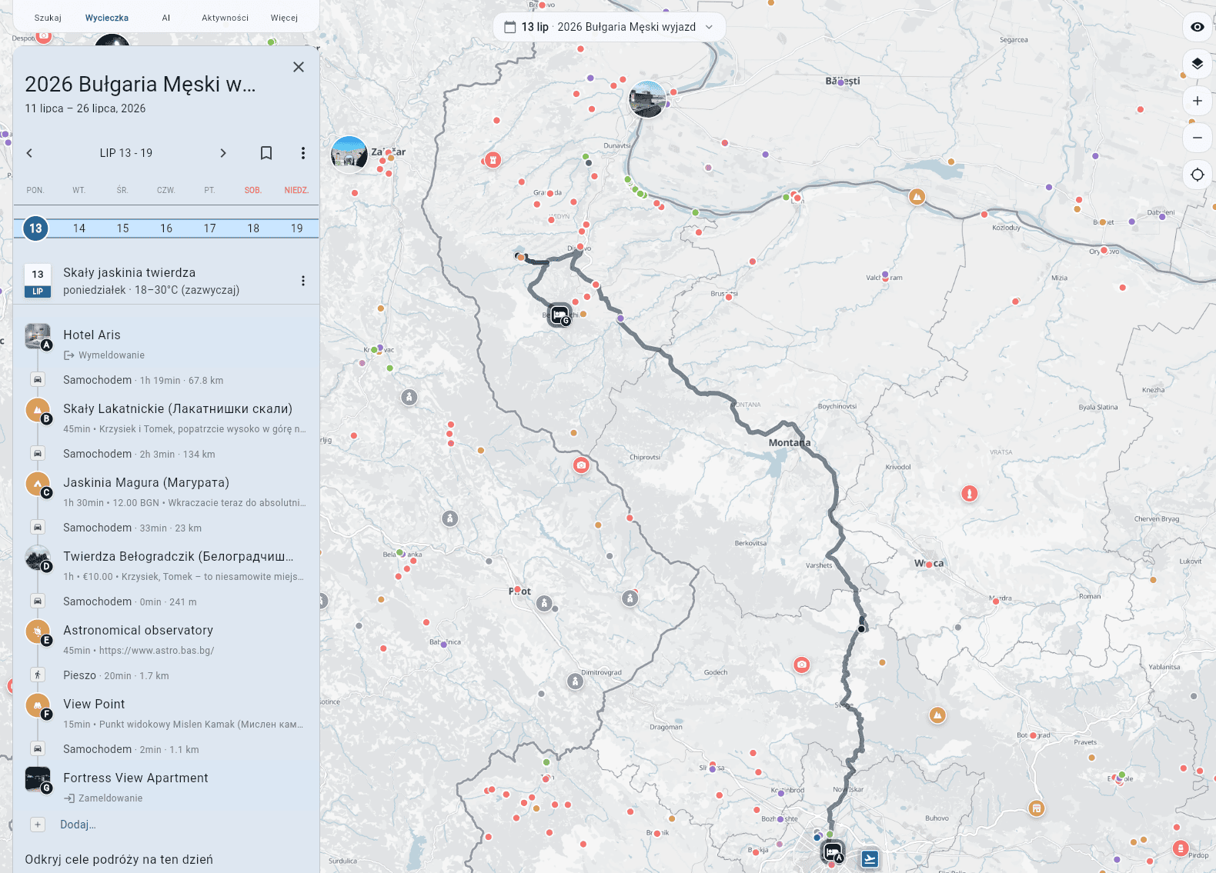Click the car leg 1h 19min 67.8 km

(x=143, y=380)
